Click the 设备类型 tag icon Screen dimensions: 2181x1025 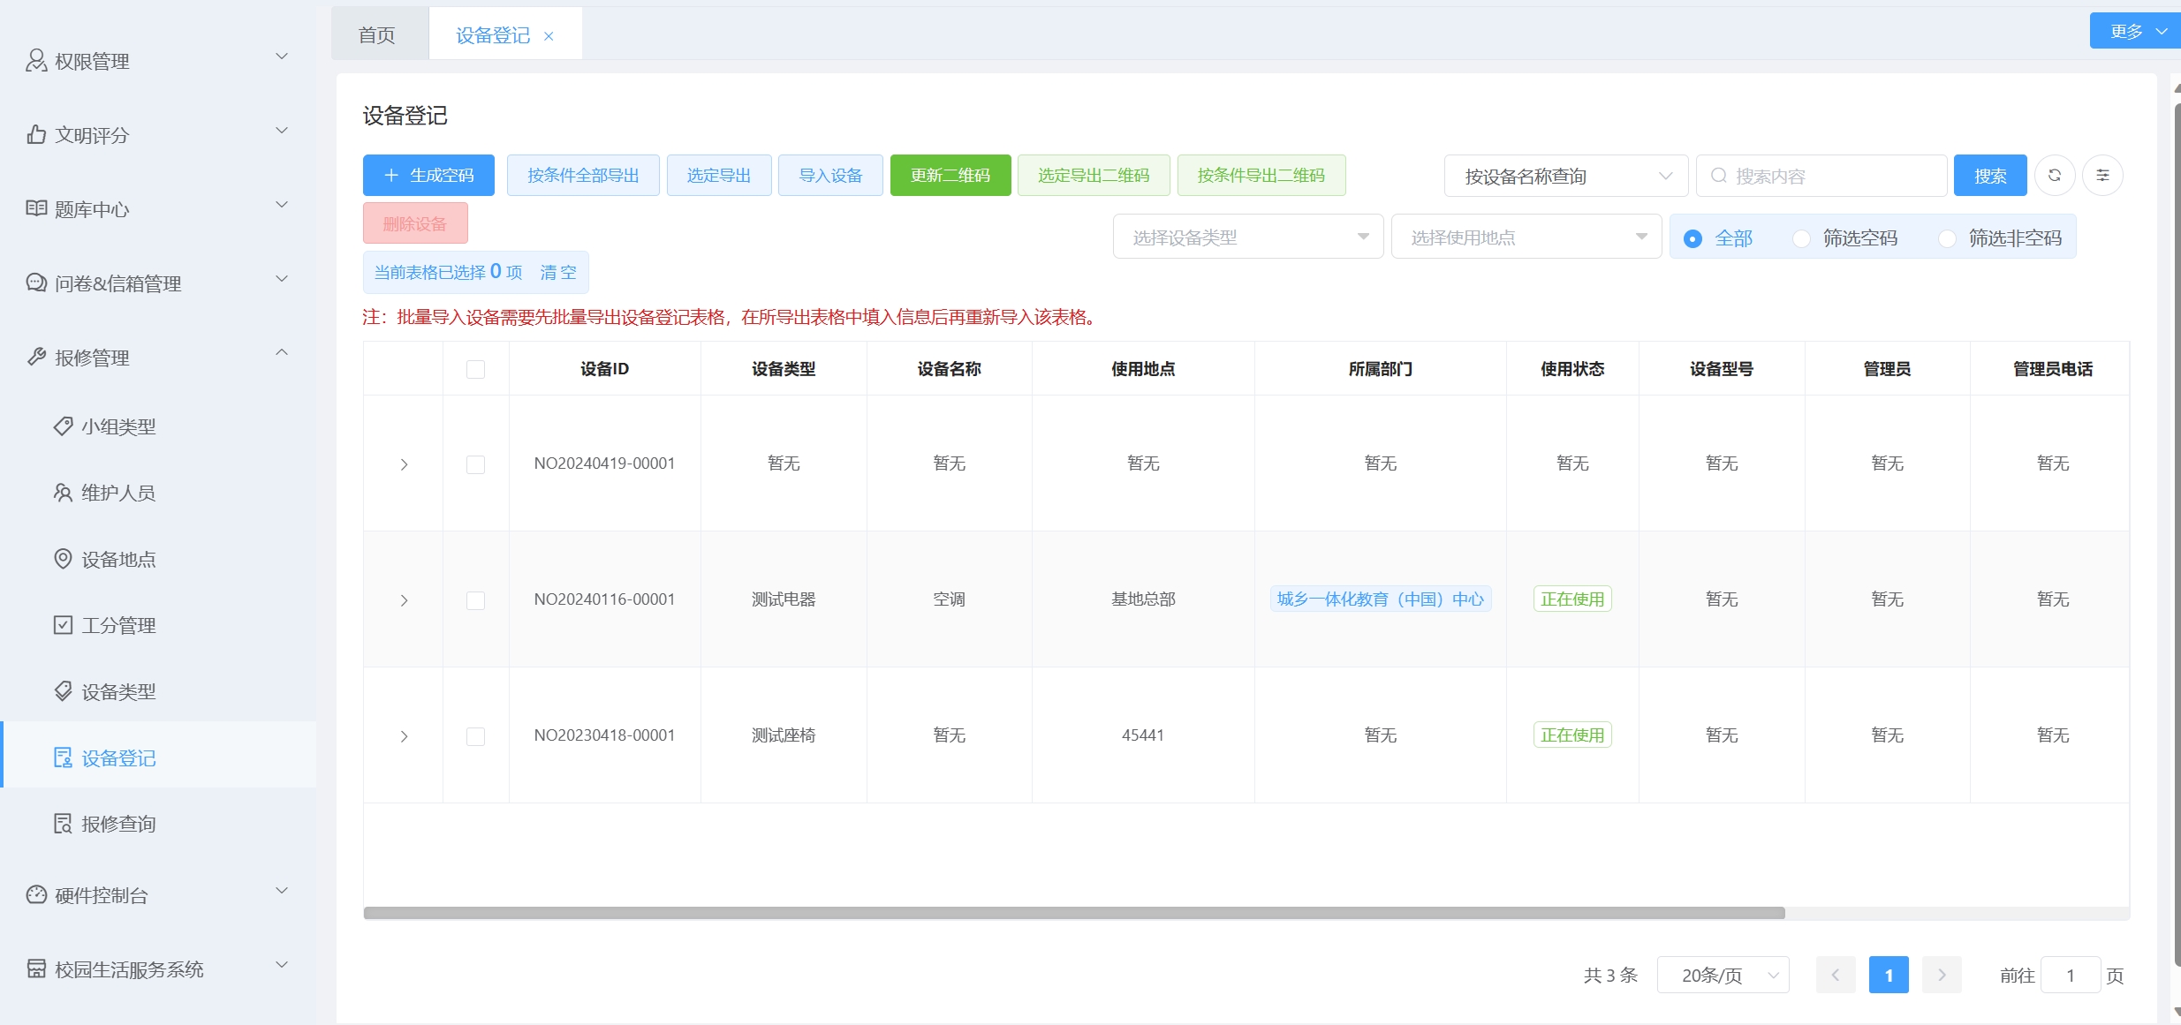[x=63, y=690]
